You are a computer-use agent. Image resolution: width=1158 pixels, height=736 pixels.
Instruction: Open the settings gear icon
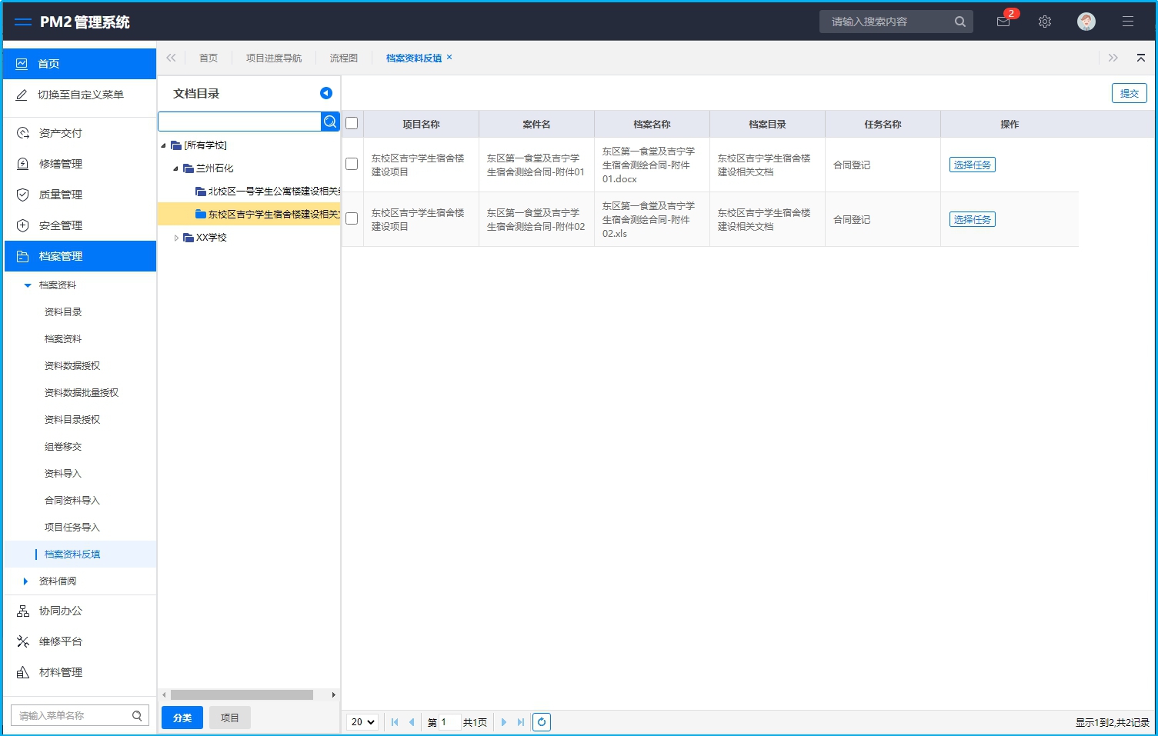point(1044,22)
